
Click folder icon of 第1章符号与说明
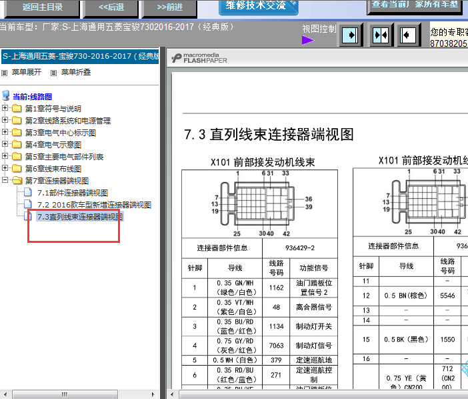(17, 108)
